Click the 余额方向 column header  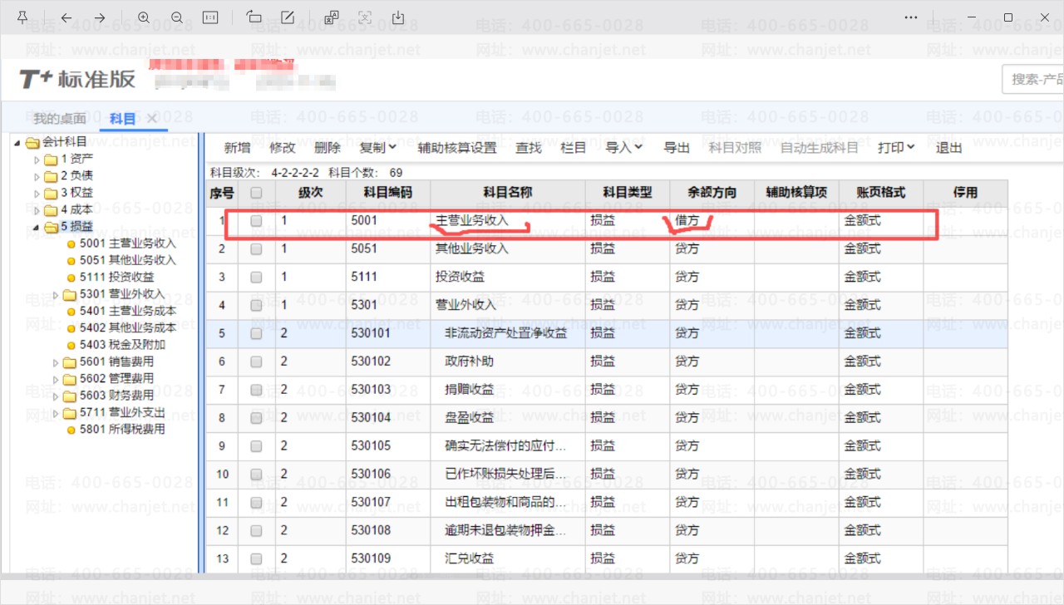(x=712, y=193)
